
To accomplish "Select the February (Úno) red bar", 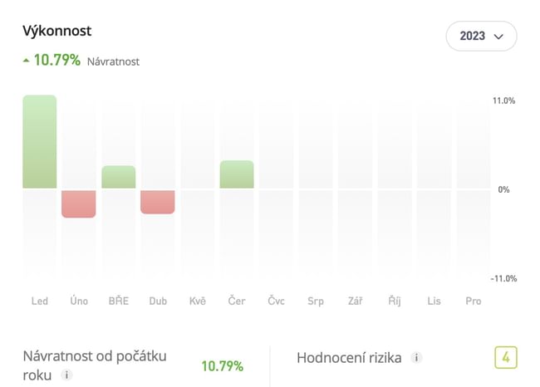I will [79, 203].
